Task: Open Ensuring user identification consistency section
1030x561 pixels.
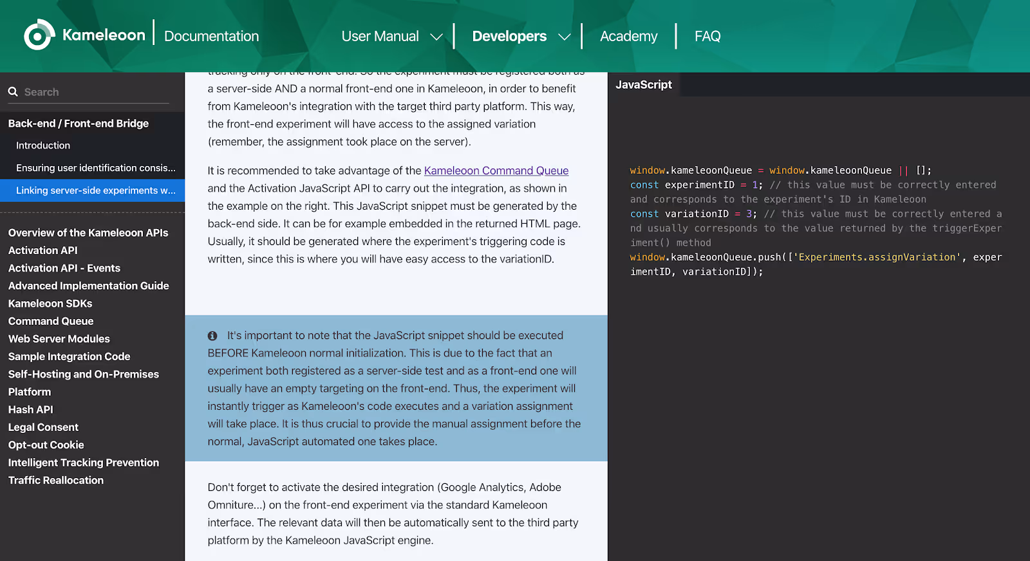Action: click(x=96, y=168)
